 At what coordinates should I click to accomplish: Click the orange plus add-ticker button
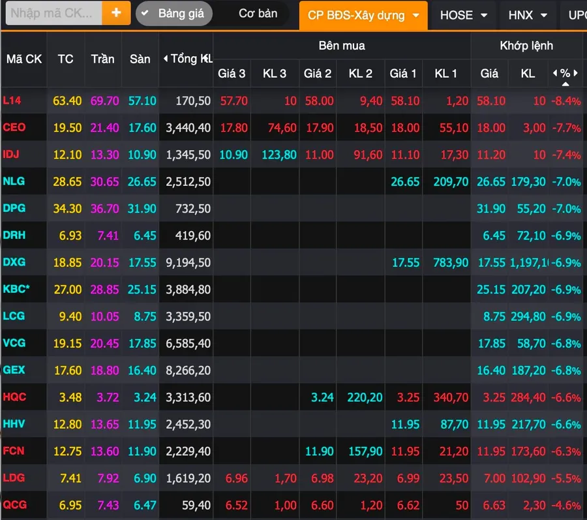pos(116,13)
